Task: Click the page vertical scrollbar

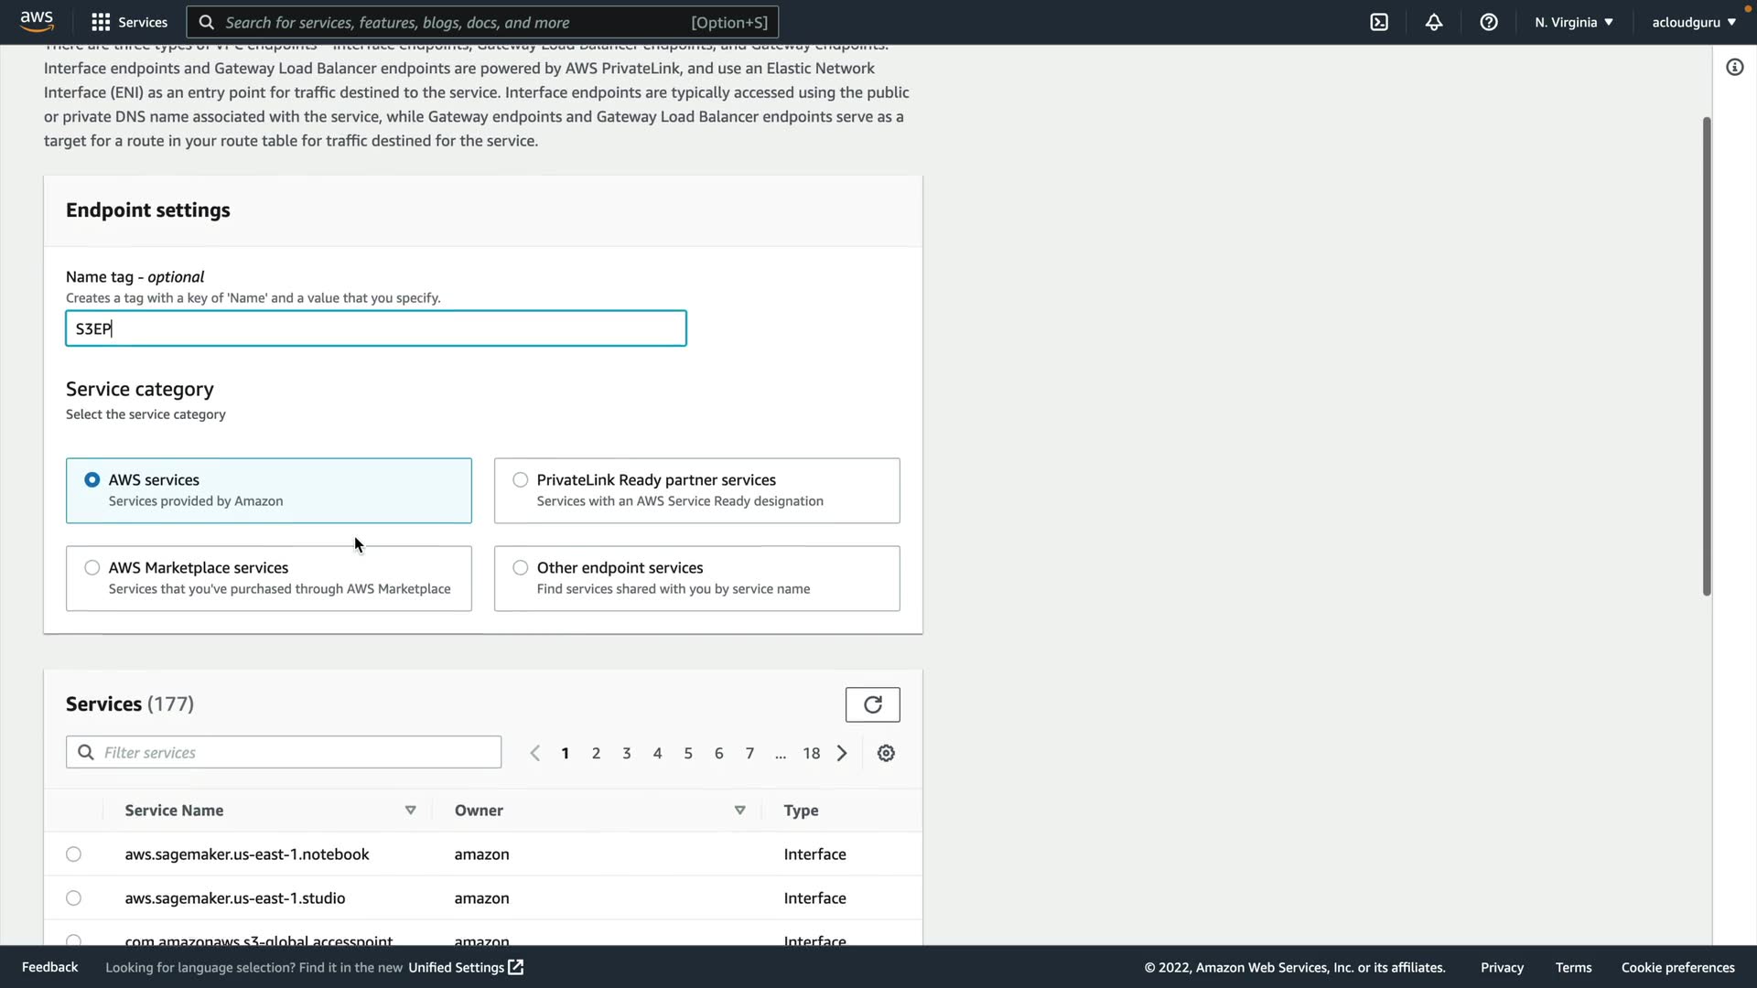Action: [1707, 357]
